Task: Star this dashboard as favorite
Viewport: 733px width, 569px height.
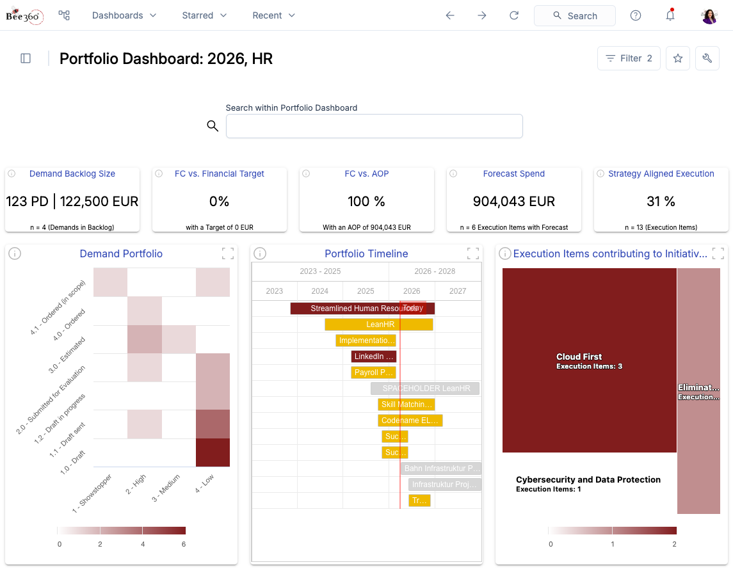Action: point(678,58)
